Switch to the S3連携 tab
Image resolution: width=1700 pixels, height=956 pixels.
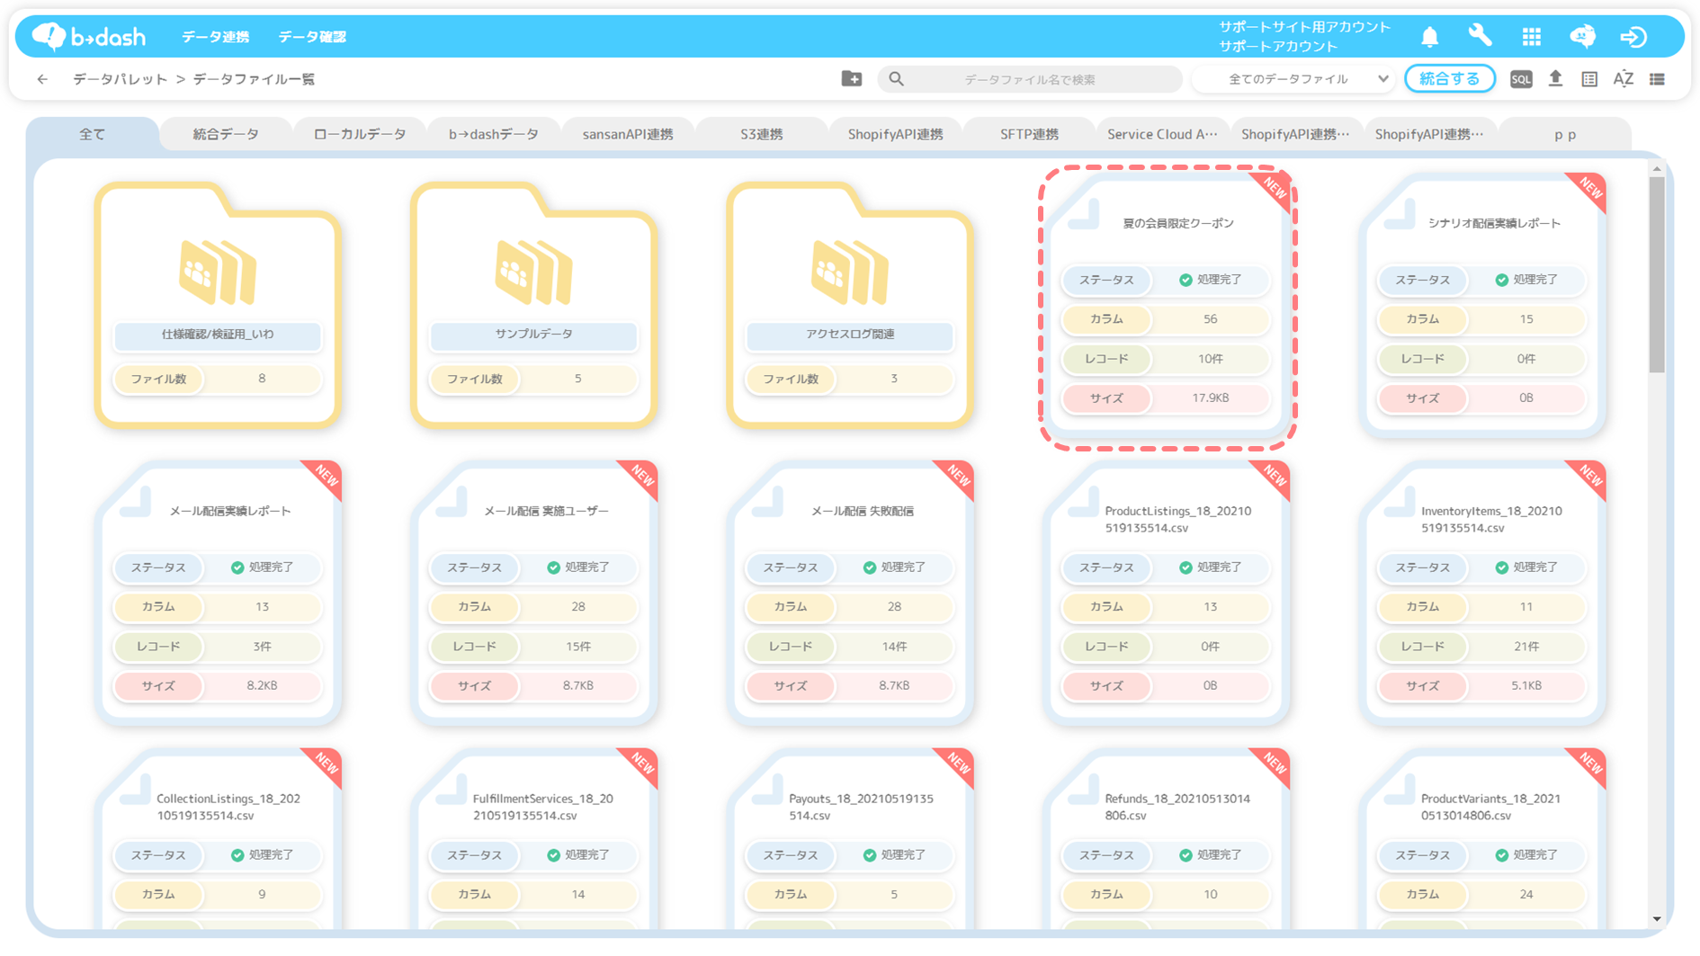click(x=762, y=134)
